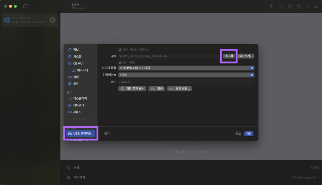Viewport: 322px width, 185px height.
Task: Open the 디스플레이 device settings
Action: 77,98
